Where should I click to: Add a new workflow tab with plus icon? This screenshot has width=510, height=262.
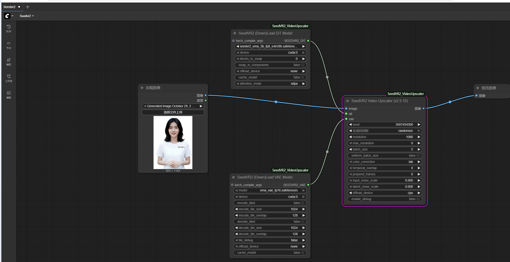[x=27, y=7]
